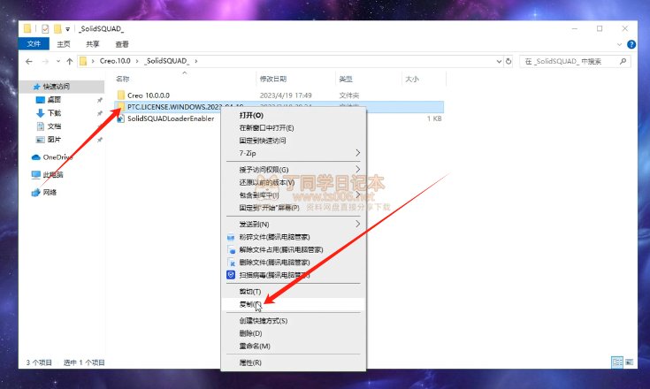Click the 粉碎文件 shredder icon
The height and width of the screenshot is (389, 650).
click(231, 237)
